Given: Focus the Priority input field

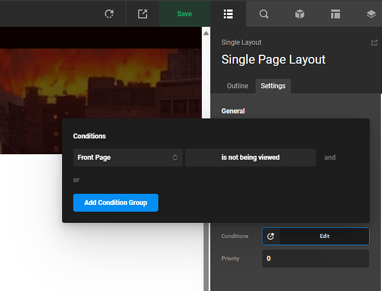Looking at the screenshot, I should [315, 258].
